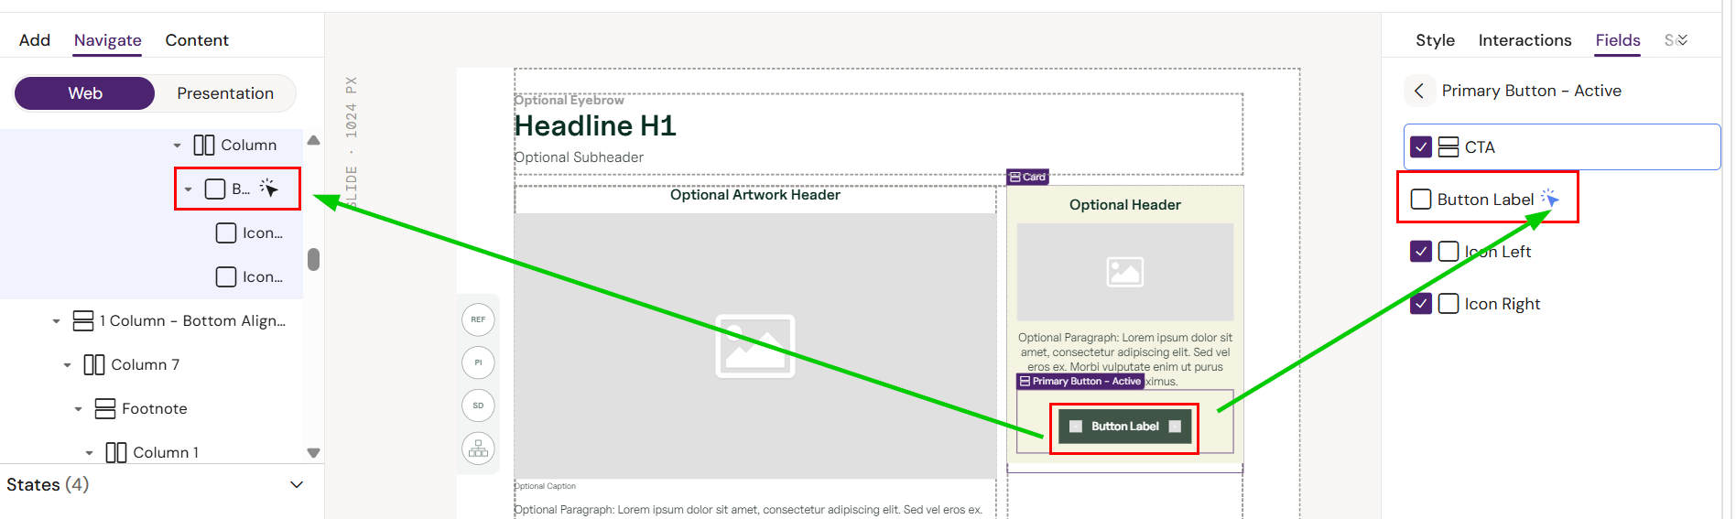
Task: Toggle the Icon Left checkbox
Action: [1421, 252]
